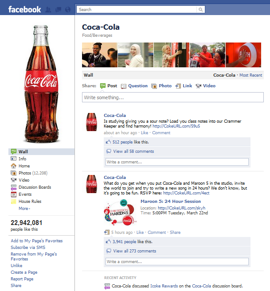
Task: Click the facebook logo
Action: pos(24,9)
